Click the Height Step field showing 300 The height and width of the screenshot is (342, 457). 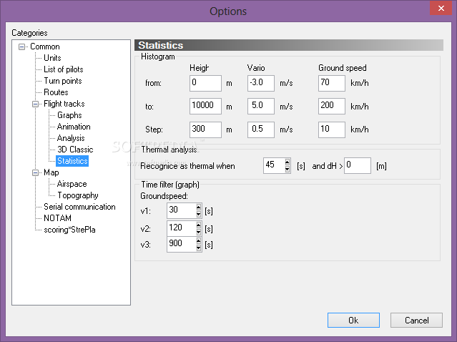click(205, 130)
